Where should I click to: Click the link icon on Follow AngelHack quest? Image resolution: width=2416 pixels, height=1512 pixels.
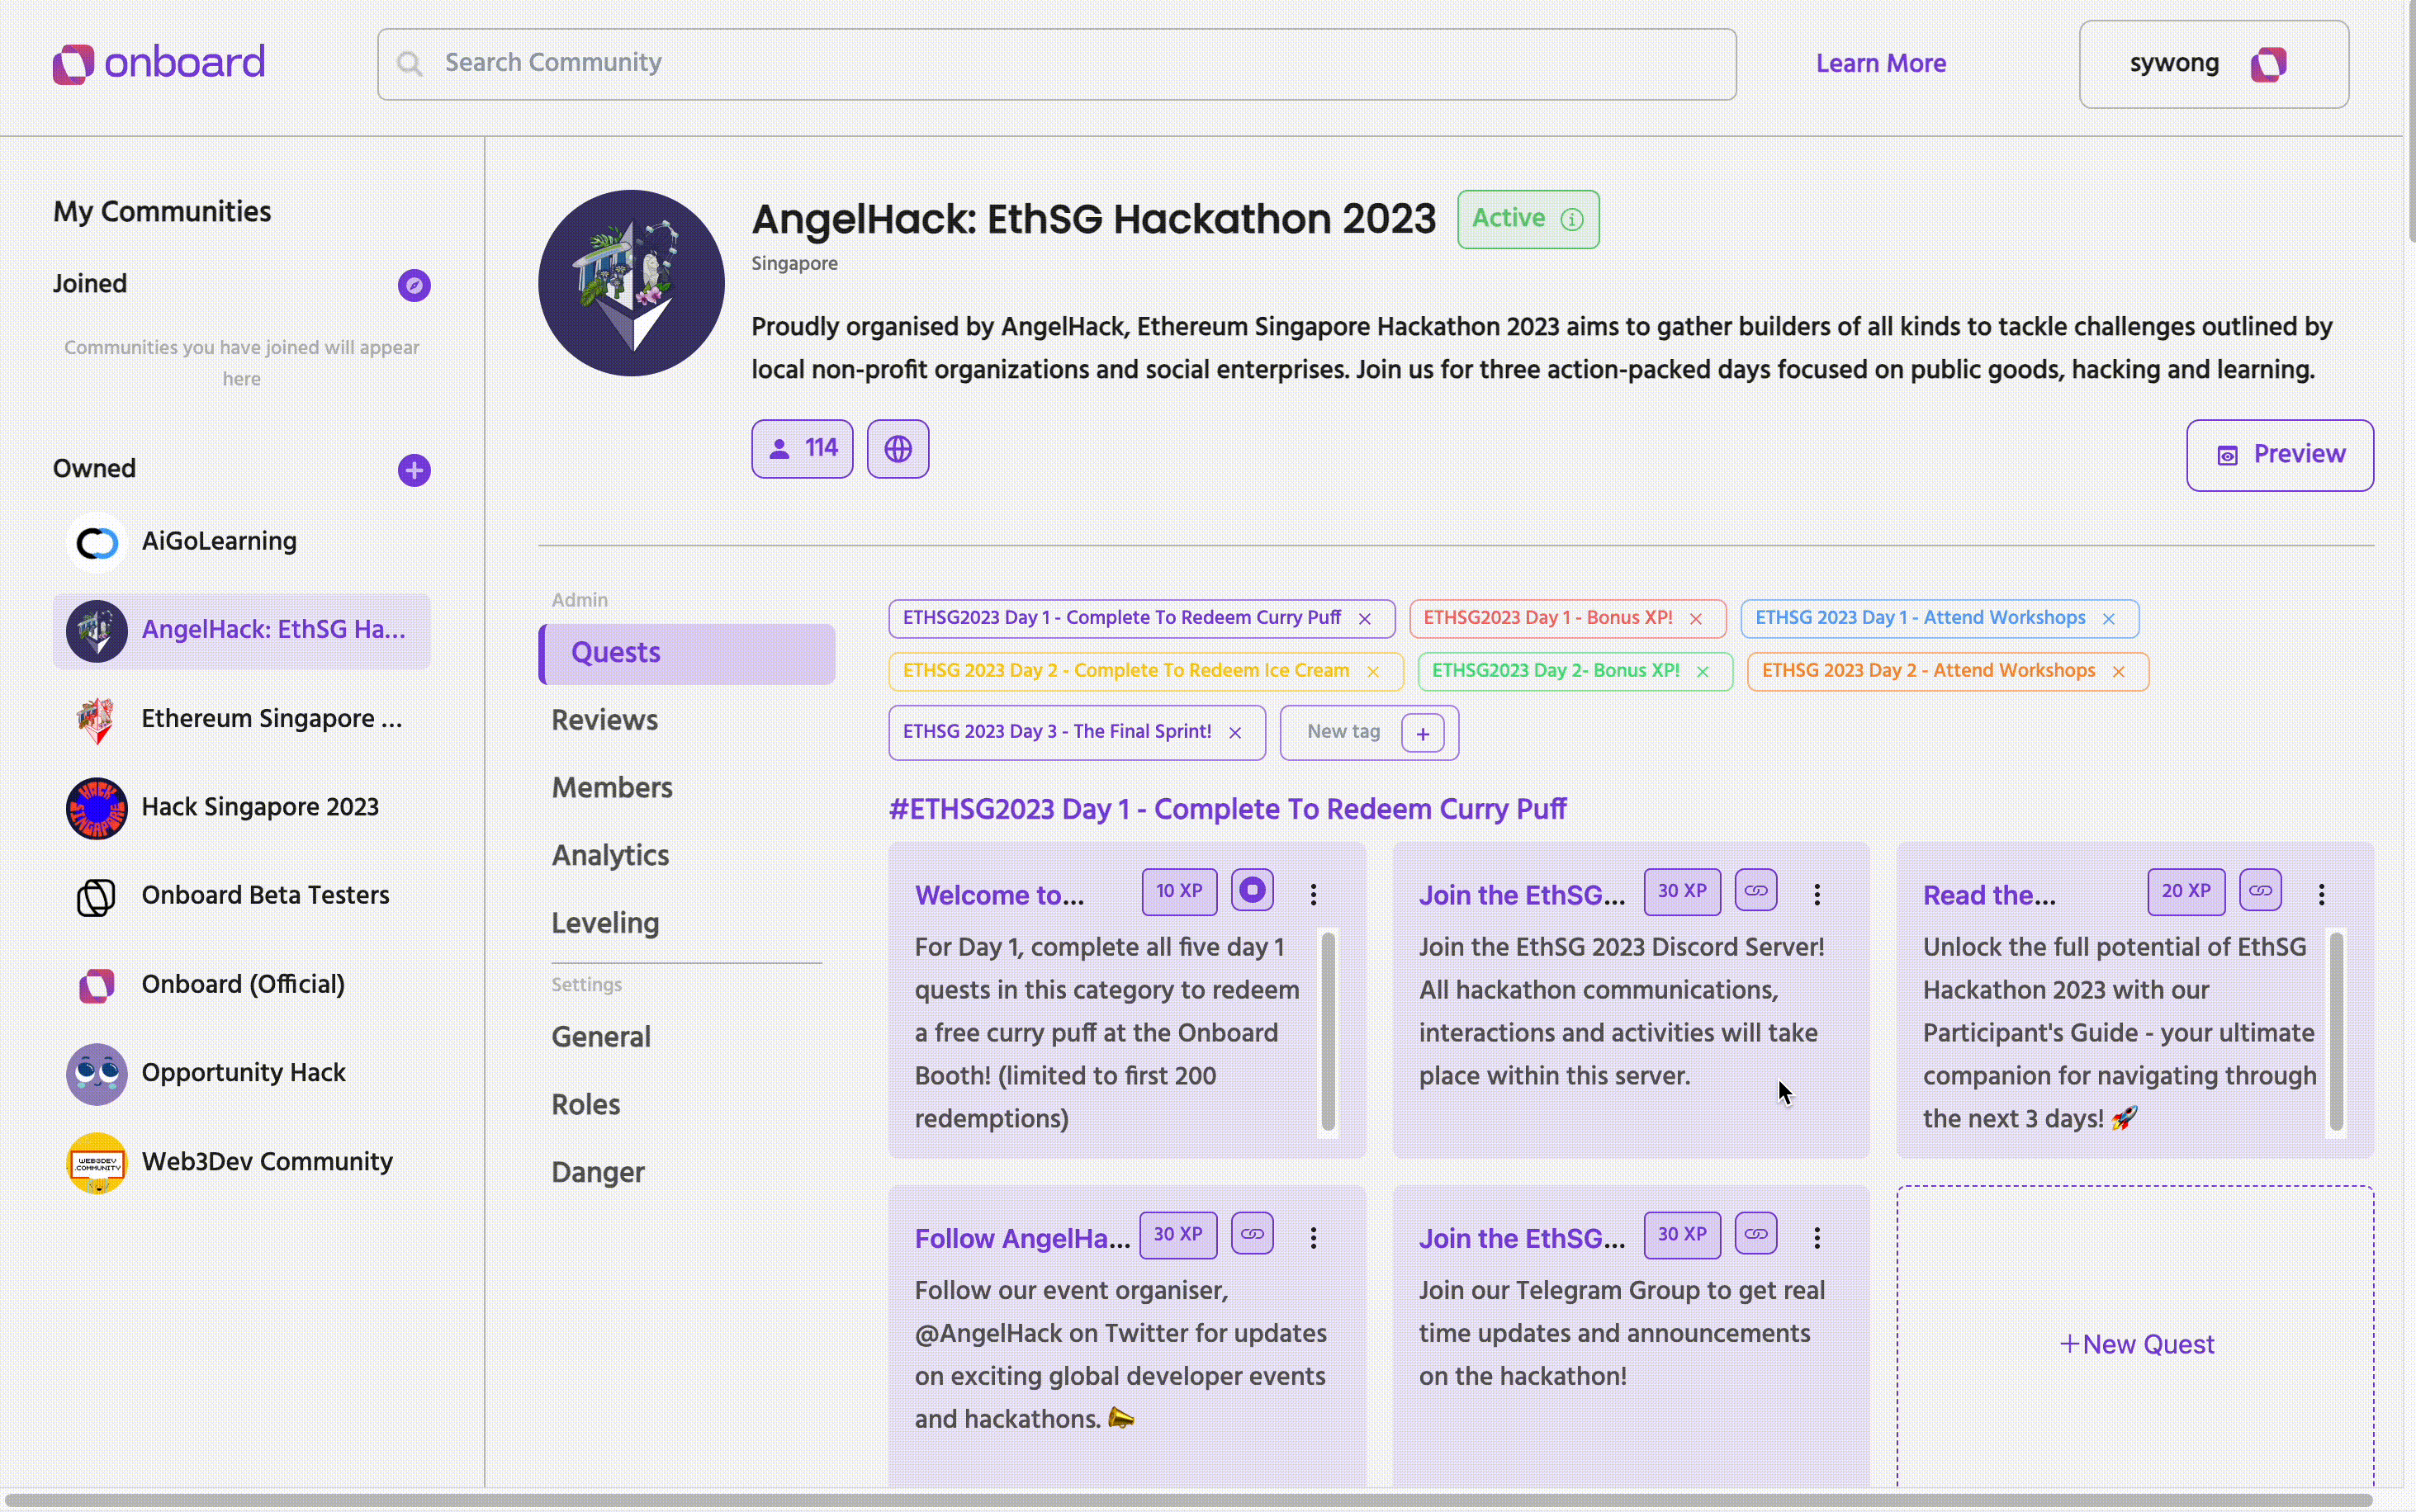coord(1252,1234)
